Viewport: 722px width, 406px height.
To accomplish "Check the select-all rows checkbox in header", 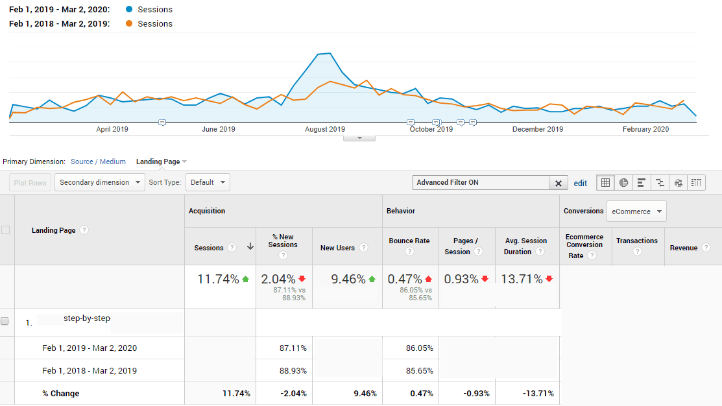I will click(6, 230).
